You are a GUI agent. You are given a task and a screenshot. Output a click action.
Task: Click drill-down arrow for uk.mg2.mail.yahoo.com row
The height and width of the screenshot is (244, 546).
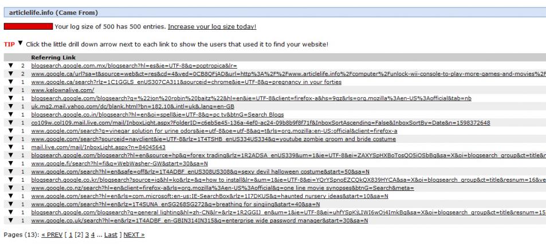click(x=10, y=106)
